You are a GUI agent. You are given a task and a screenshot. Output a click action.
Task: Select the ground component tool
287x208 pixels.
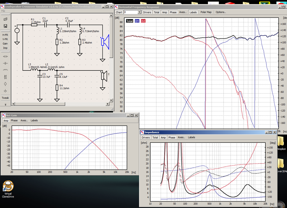point(5,91)
